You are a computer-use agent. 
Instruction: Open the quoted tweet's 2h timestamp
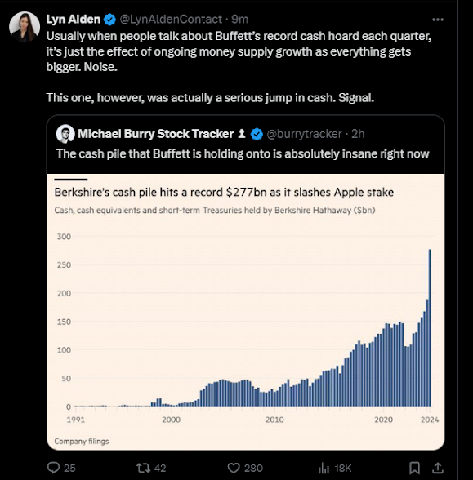coord(358,134)
